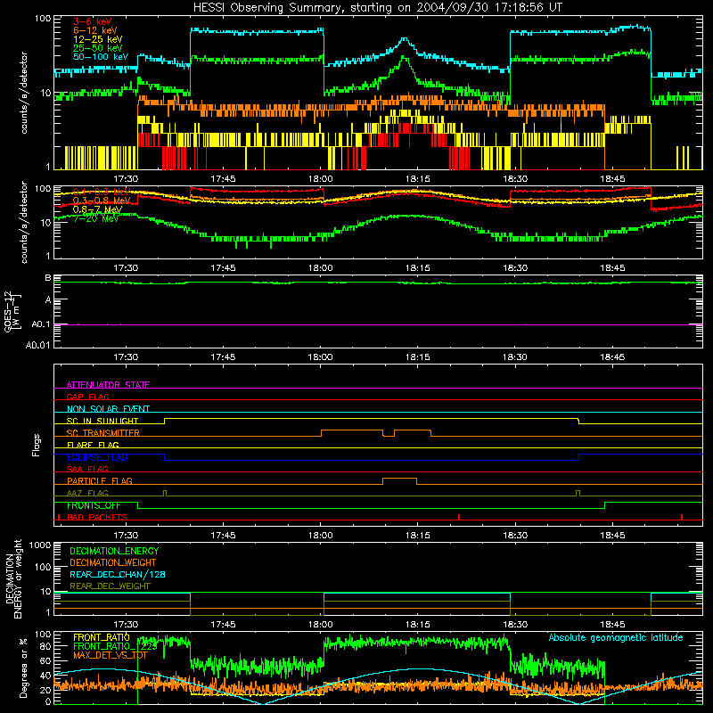The image size is (713, 713).
Task: Click the green FRONT_RATIO_1225 legend label
Action: coord(115,646)
